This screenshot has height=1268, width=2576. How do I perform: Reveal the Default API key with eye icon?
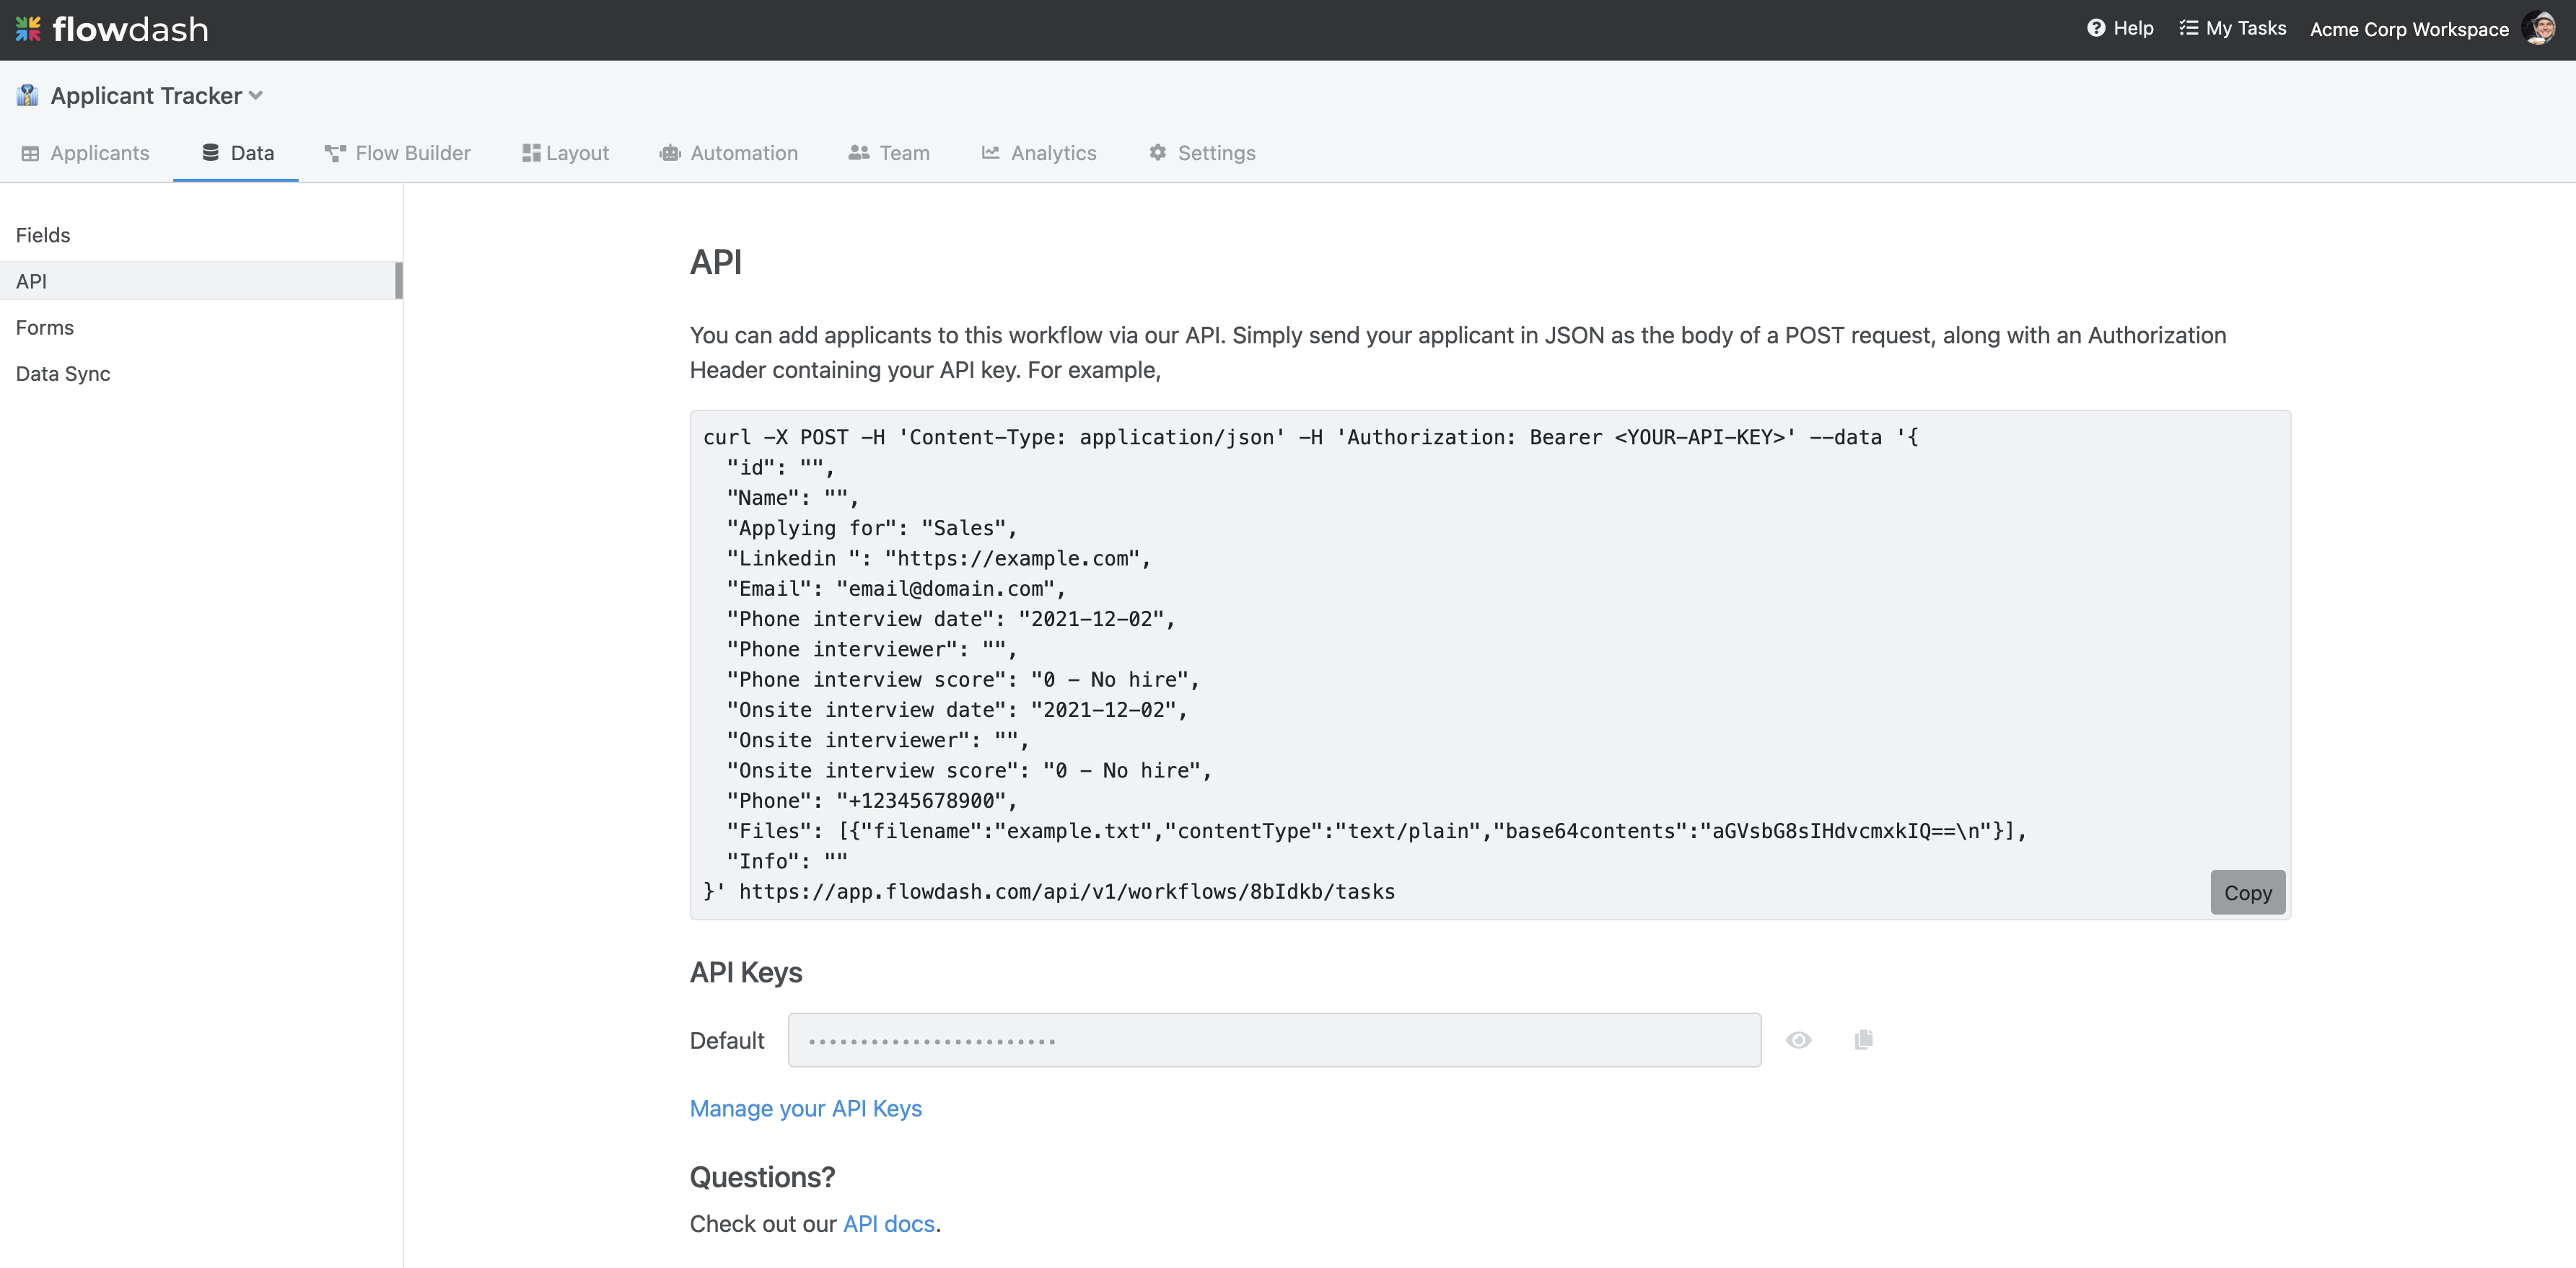(1799, 1040)
